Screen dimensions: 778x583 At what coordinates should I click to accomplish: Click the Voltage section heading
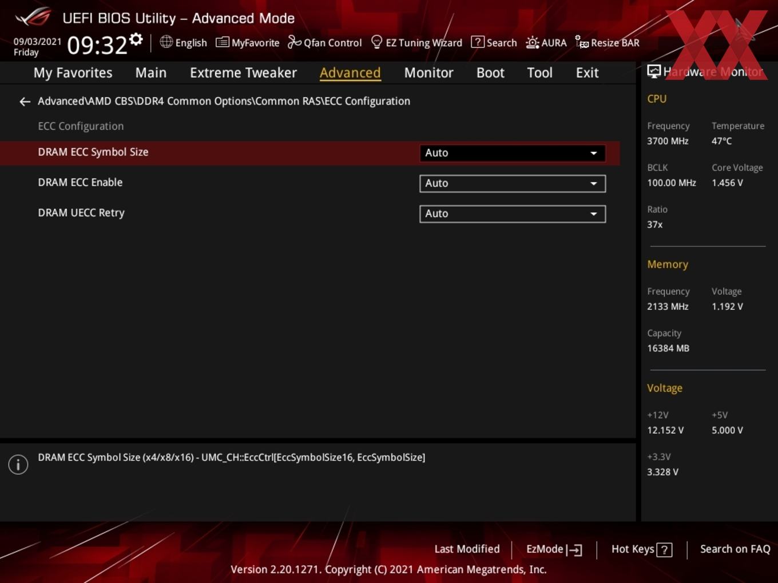[665, 388]
